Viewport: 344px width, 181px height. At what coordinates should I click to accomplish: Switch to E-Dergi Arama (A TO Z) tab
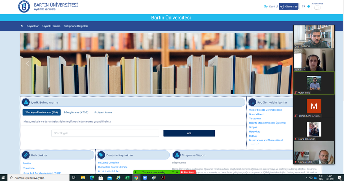(x=76, y=112)
